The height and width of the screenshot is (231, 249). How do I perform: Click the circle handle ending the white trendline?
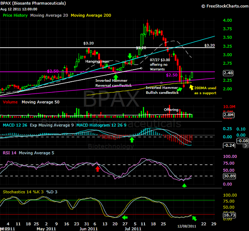141,68
